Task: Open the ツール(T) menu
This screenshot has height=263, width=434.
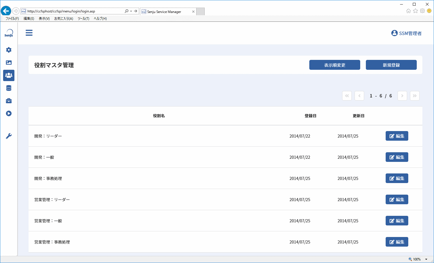Action: pyautogui.click(x=83, y=19)
